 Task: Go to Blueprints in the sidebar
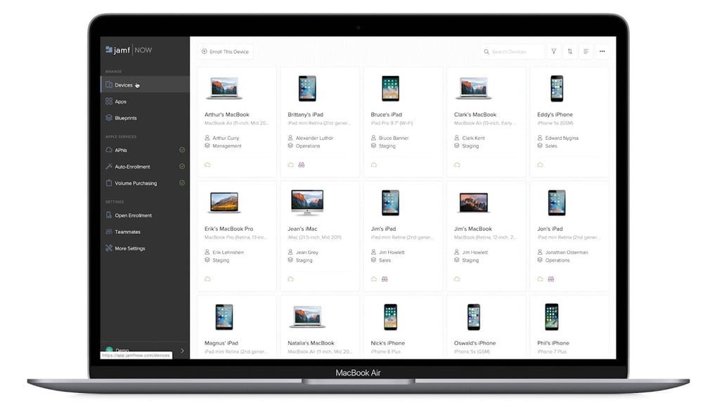pos(145,118)
